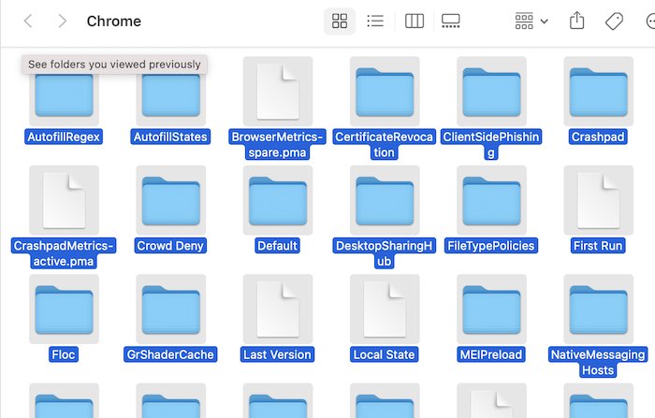This screenshot has height=418, width=655.
Task: Open the group-by options dropdown
Action: coord(531,21)
